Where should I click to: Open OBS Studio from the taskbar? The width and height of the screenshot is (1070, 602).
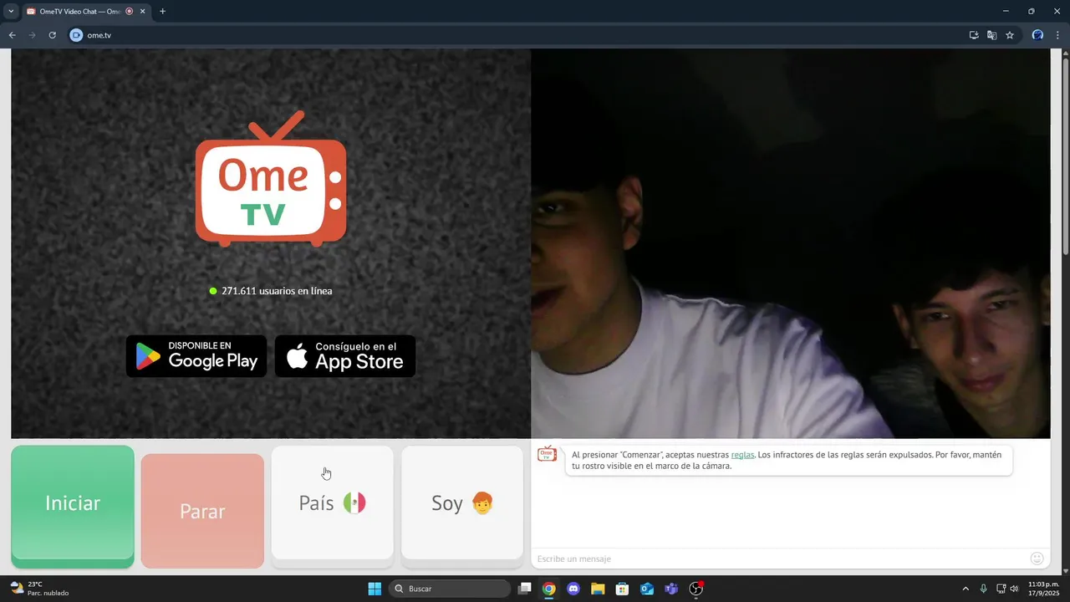[696, 589]
